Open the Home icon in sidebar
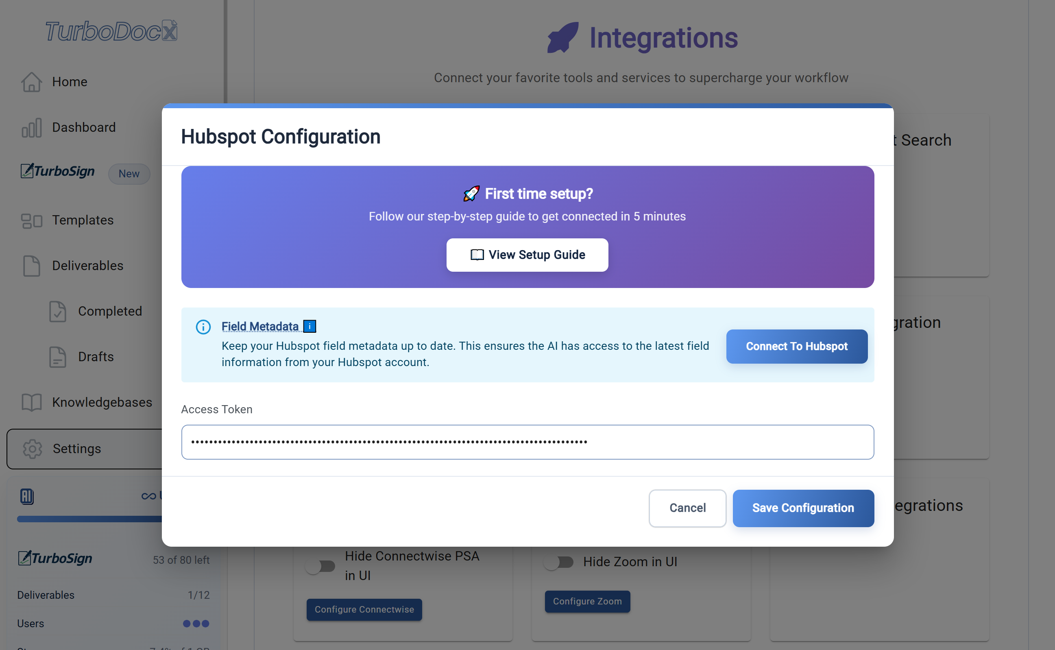Image resolution: width=1055 pixels, height=650 pixels. 31,82
